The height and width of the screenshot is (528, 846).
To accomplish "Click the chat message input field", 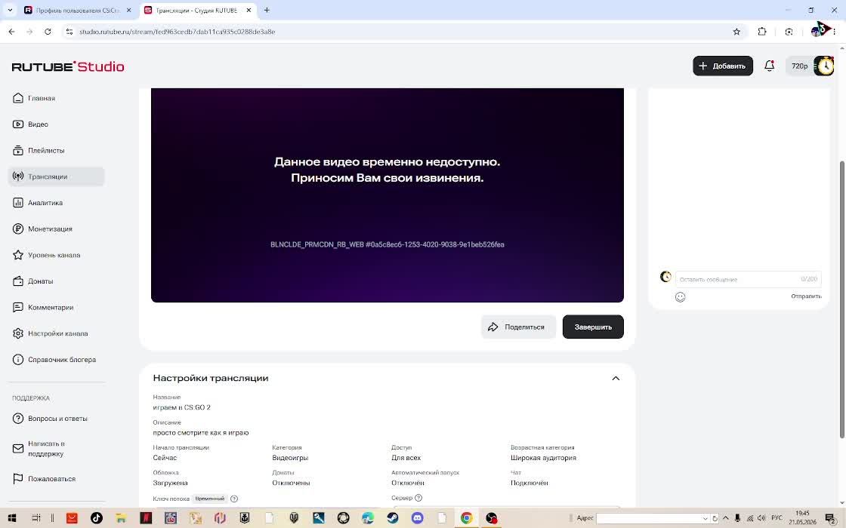I will (x=748, y=279).
